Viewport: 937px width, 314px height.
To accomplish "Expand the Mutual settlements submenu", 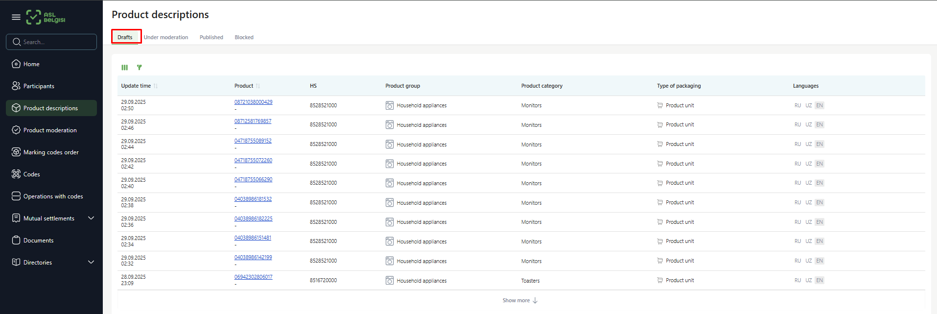I will pyautogui.click(x=91, y=218).
